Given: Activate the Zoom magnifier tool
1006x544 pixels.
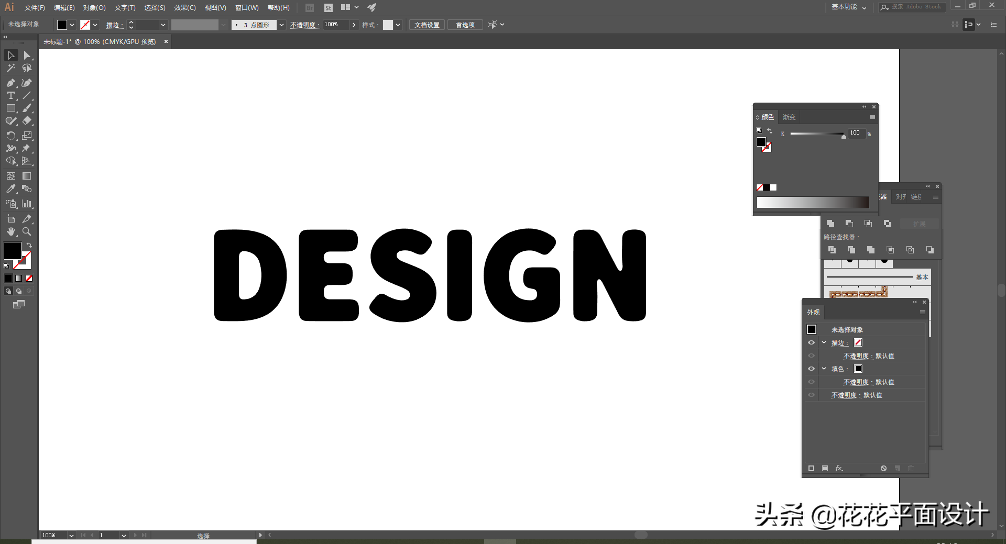Looking at the screenshot, I should 27,231.
